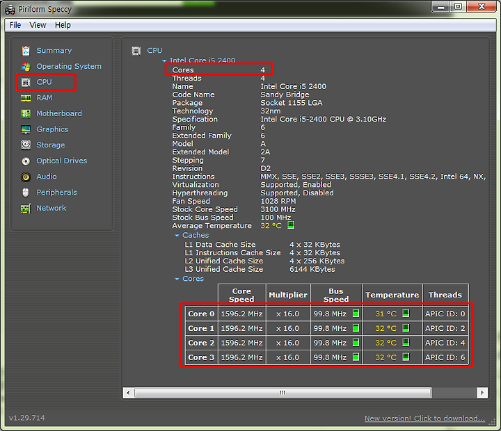This screenshot has height=431, width=501.
Task: Select the RAM section label
Action: pyautogui.click(x=44, y=98)
